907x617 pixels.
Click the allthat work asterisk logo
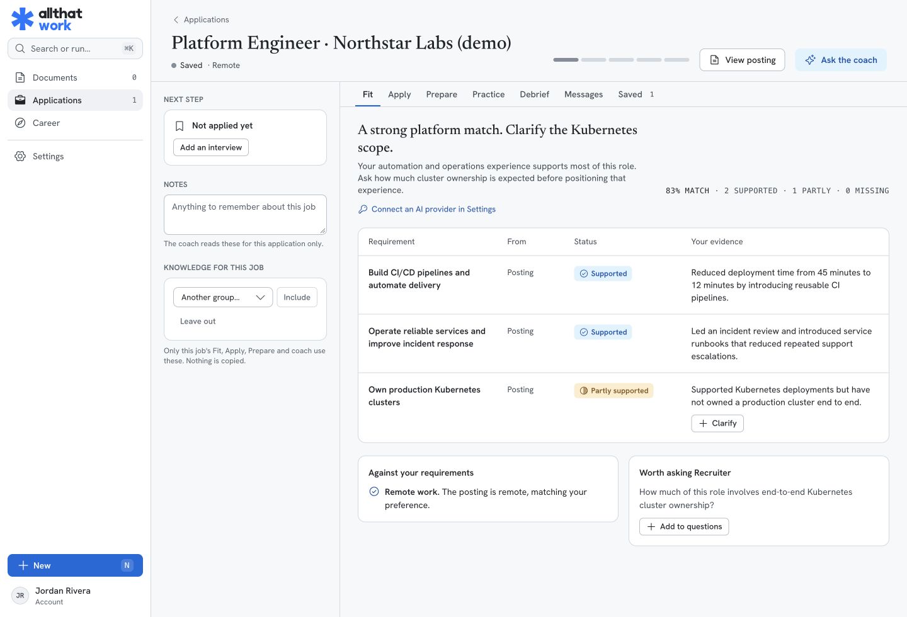(23, 19)
